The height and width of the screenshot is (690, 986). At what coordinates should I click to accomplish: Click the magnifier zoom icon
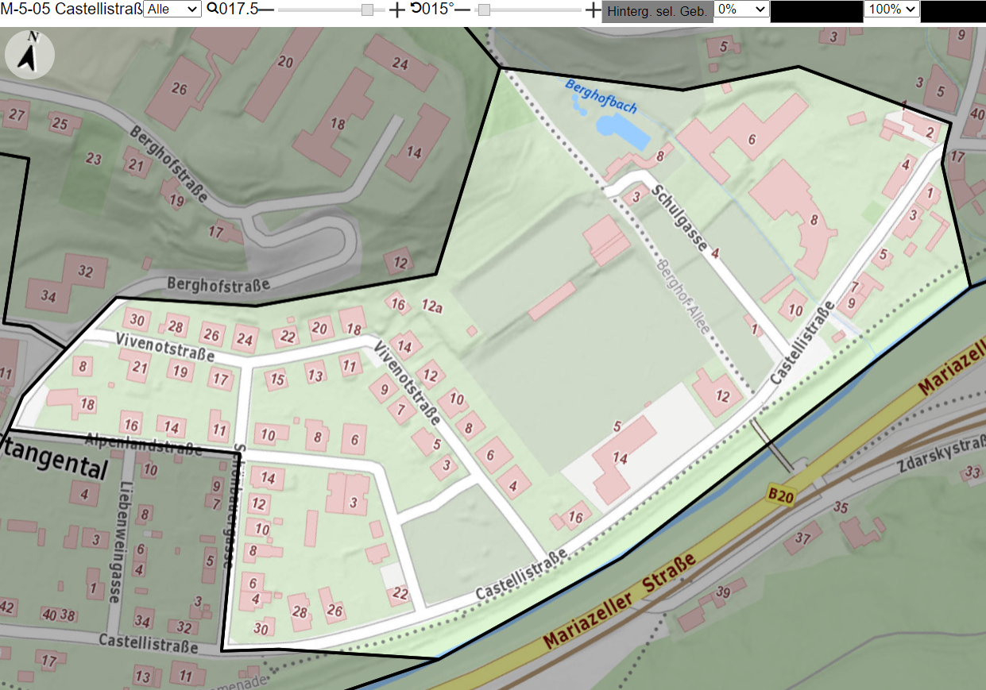212,9
